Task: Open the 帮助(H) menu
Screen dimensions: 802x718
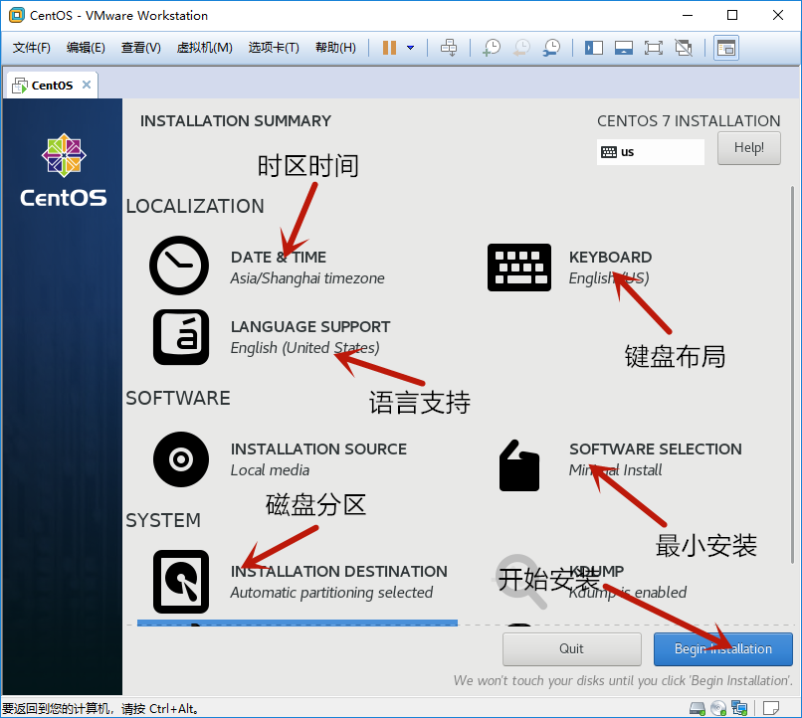Action: pos(335,48)
